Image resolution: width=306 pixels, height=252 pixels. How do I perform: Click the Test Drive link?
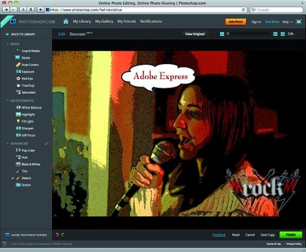click(x=272, y=22)
